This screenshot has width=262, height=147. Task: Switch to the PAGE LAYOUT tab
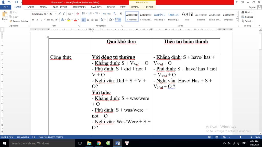click(x=60, y=7)
